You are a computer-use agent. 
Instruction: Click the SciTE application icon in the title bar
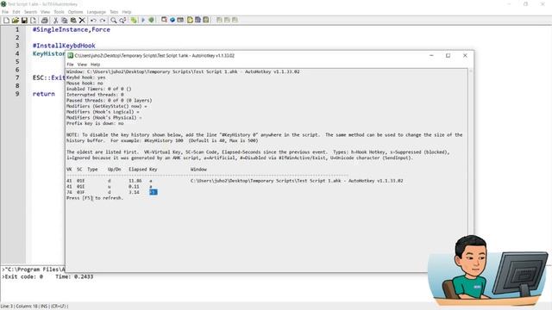click(x=3, y=3)
